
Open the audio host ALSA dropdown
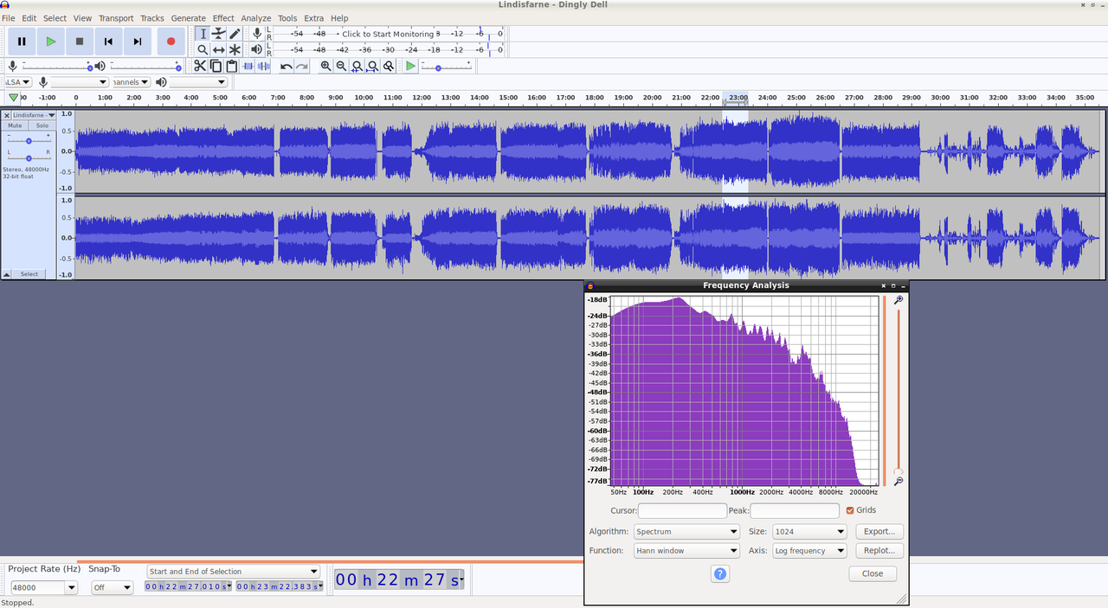point(18,82)
